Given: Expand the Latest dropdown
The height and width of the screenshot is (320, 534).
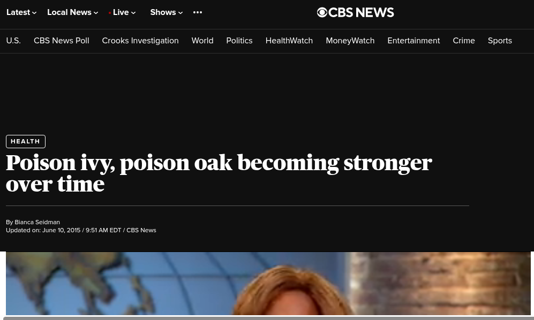Looking at the screenshot, I should 21,12.
